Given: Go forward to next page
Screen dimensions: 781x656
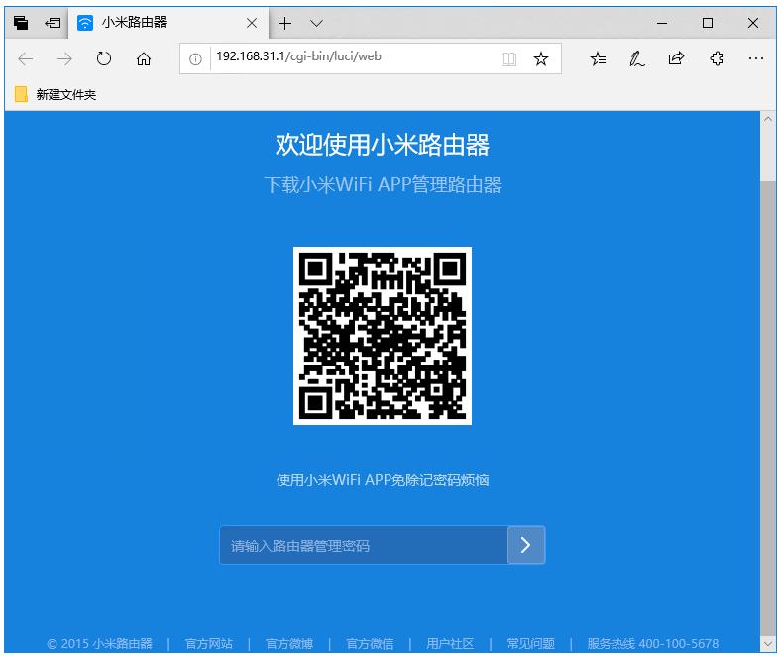Looking at the screenshot, I should 64,59.
